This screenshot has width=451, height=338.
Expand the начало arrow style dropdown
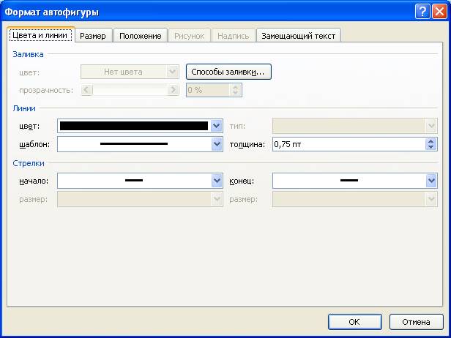(x=216, y=180)
